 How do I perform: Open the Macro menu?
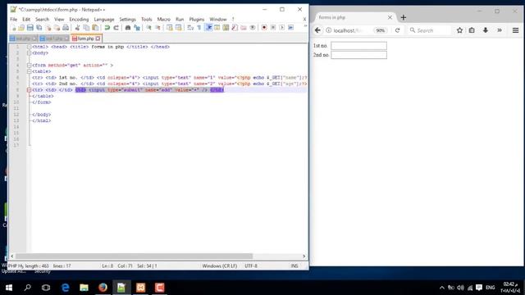[x=164, y=20]
